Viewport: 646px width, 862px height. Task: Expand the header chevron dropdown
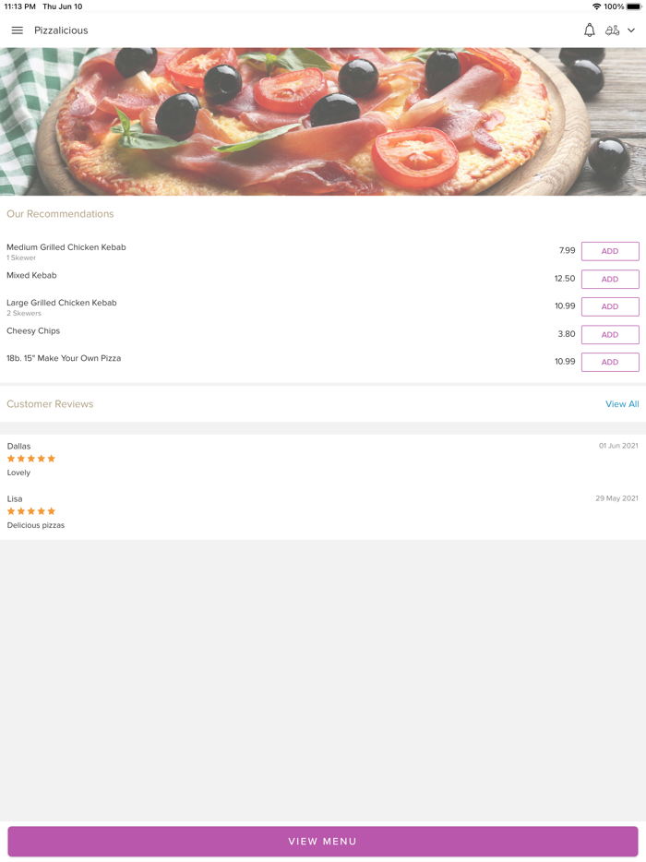click(632, 30)
